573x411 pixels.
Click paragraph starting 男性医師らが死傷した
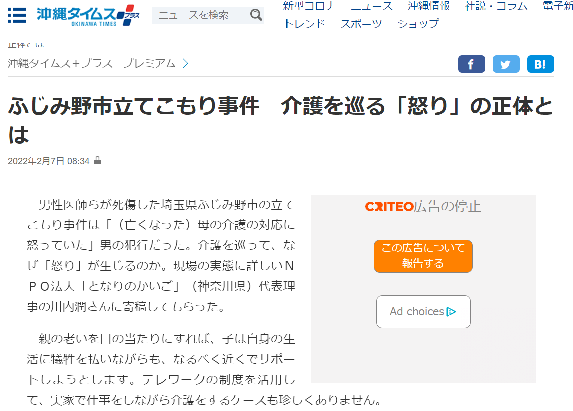pyautogui.click(x=161, y=255)
